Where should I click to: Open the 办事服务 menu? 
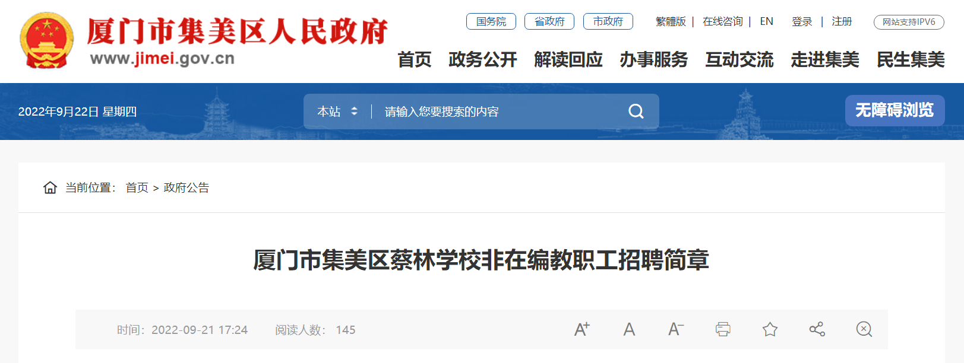click(x=654, y=59)
